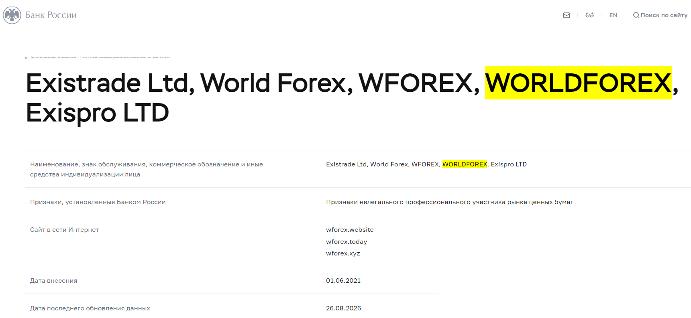
Task: Select the wforex.today entry
Action: tap(347, 242)
